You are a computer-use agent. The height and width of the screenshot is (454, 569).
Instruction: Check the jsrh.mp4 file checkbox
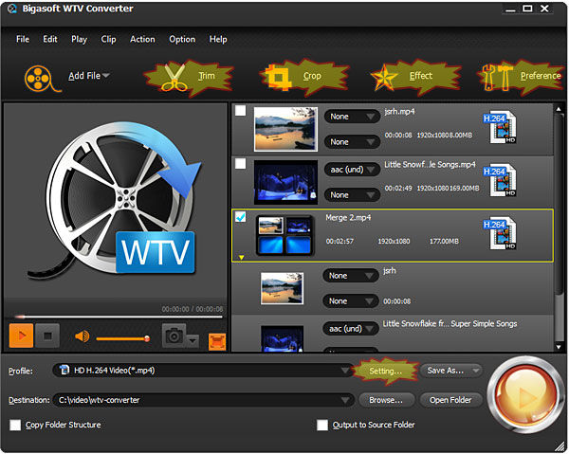(240, 111)
